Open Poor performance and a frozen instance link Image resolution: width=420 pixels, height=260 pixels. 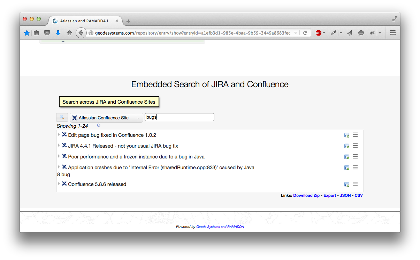(136, 157)
